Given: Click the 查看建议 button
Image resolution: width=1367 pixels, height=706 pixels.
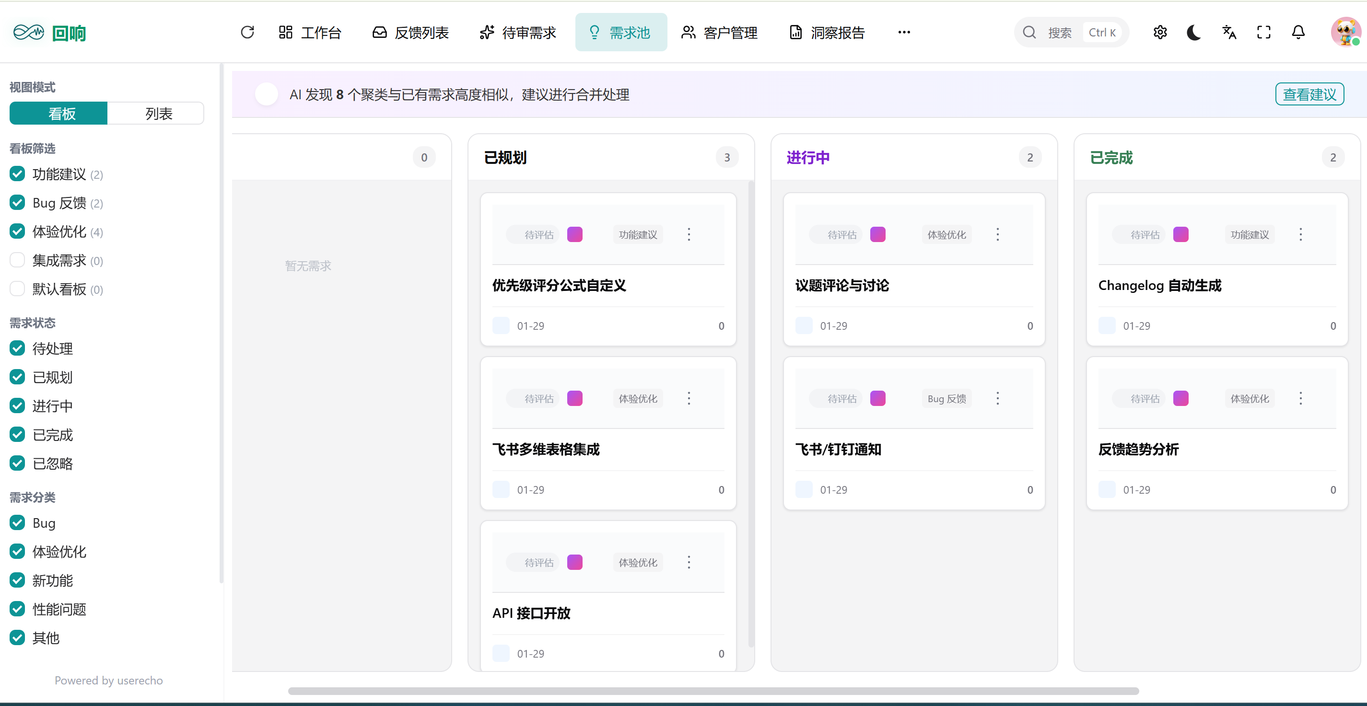Looking at the screenshot, I should click(x=1309, y=94).
